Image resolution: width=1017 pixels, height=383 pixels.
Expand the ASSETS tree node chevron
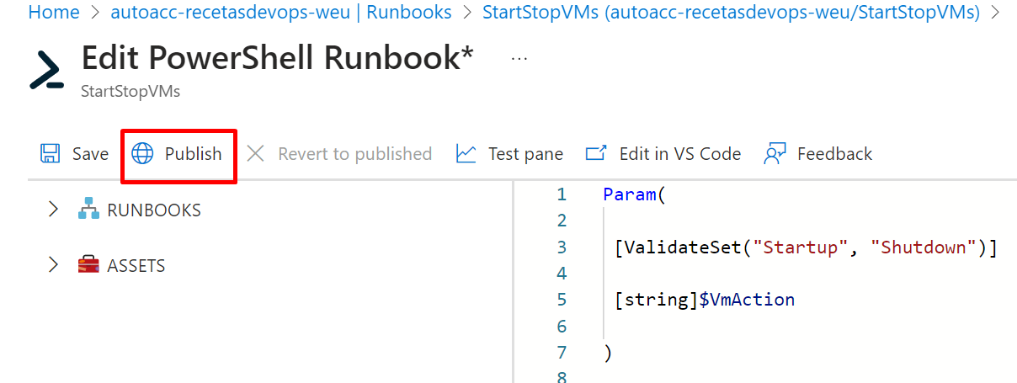click(54, 265)
